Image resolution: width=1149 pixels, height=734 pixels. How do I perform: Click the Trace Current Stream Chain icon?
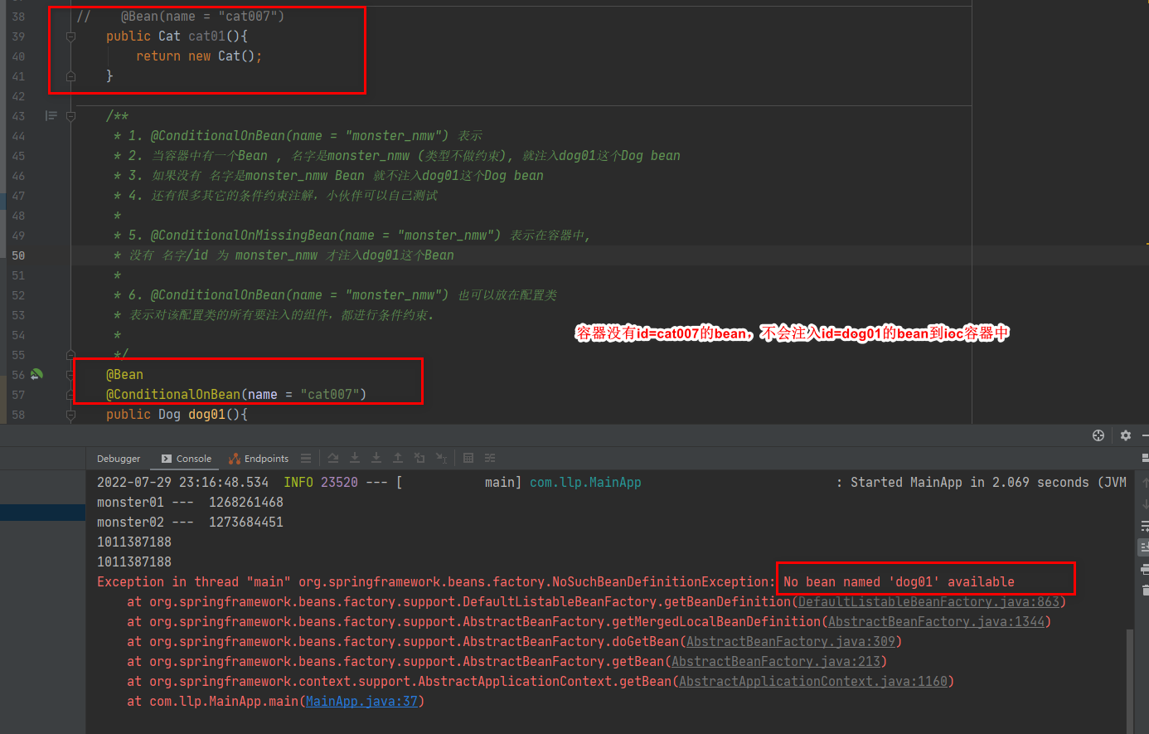click(x=490, y=458)
